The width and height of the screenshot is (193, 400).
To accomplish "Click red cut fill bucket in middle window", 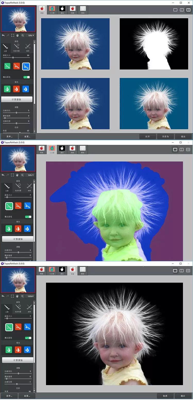I will click(x=18, y=229).
